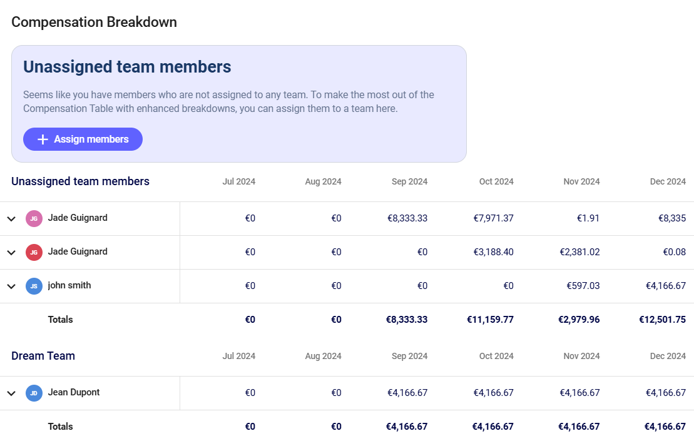Screen dimensions: 694x436
Task: Select the Dream Team section heading
Action: tap(43, 356)
